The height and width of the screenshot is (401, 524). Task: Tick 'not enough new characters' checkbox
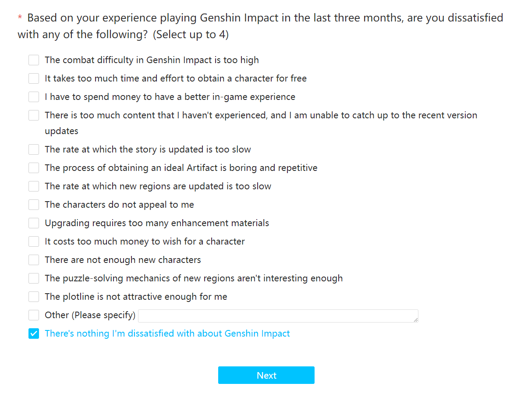click(34, 260)
